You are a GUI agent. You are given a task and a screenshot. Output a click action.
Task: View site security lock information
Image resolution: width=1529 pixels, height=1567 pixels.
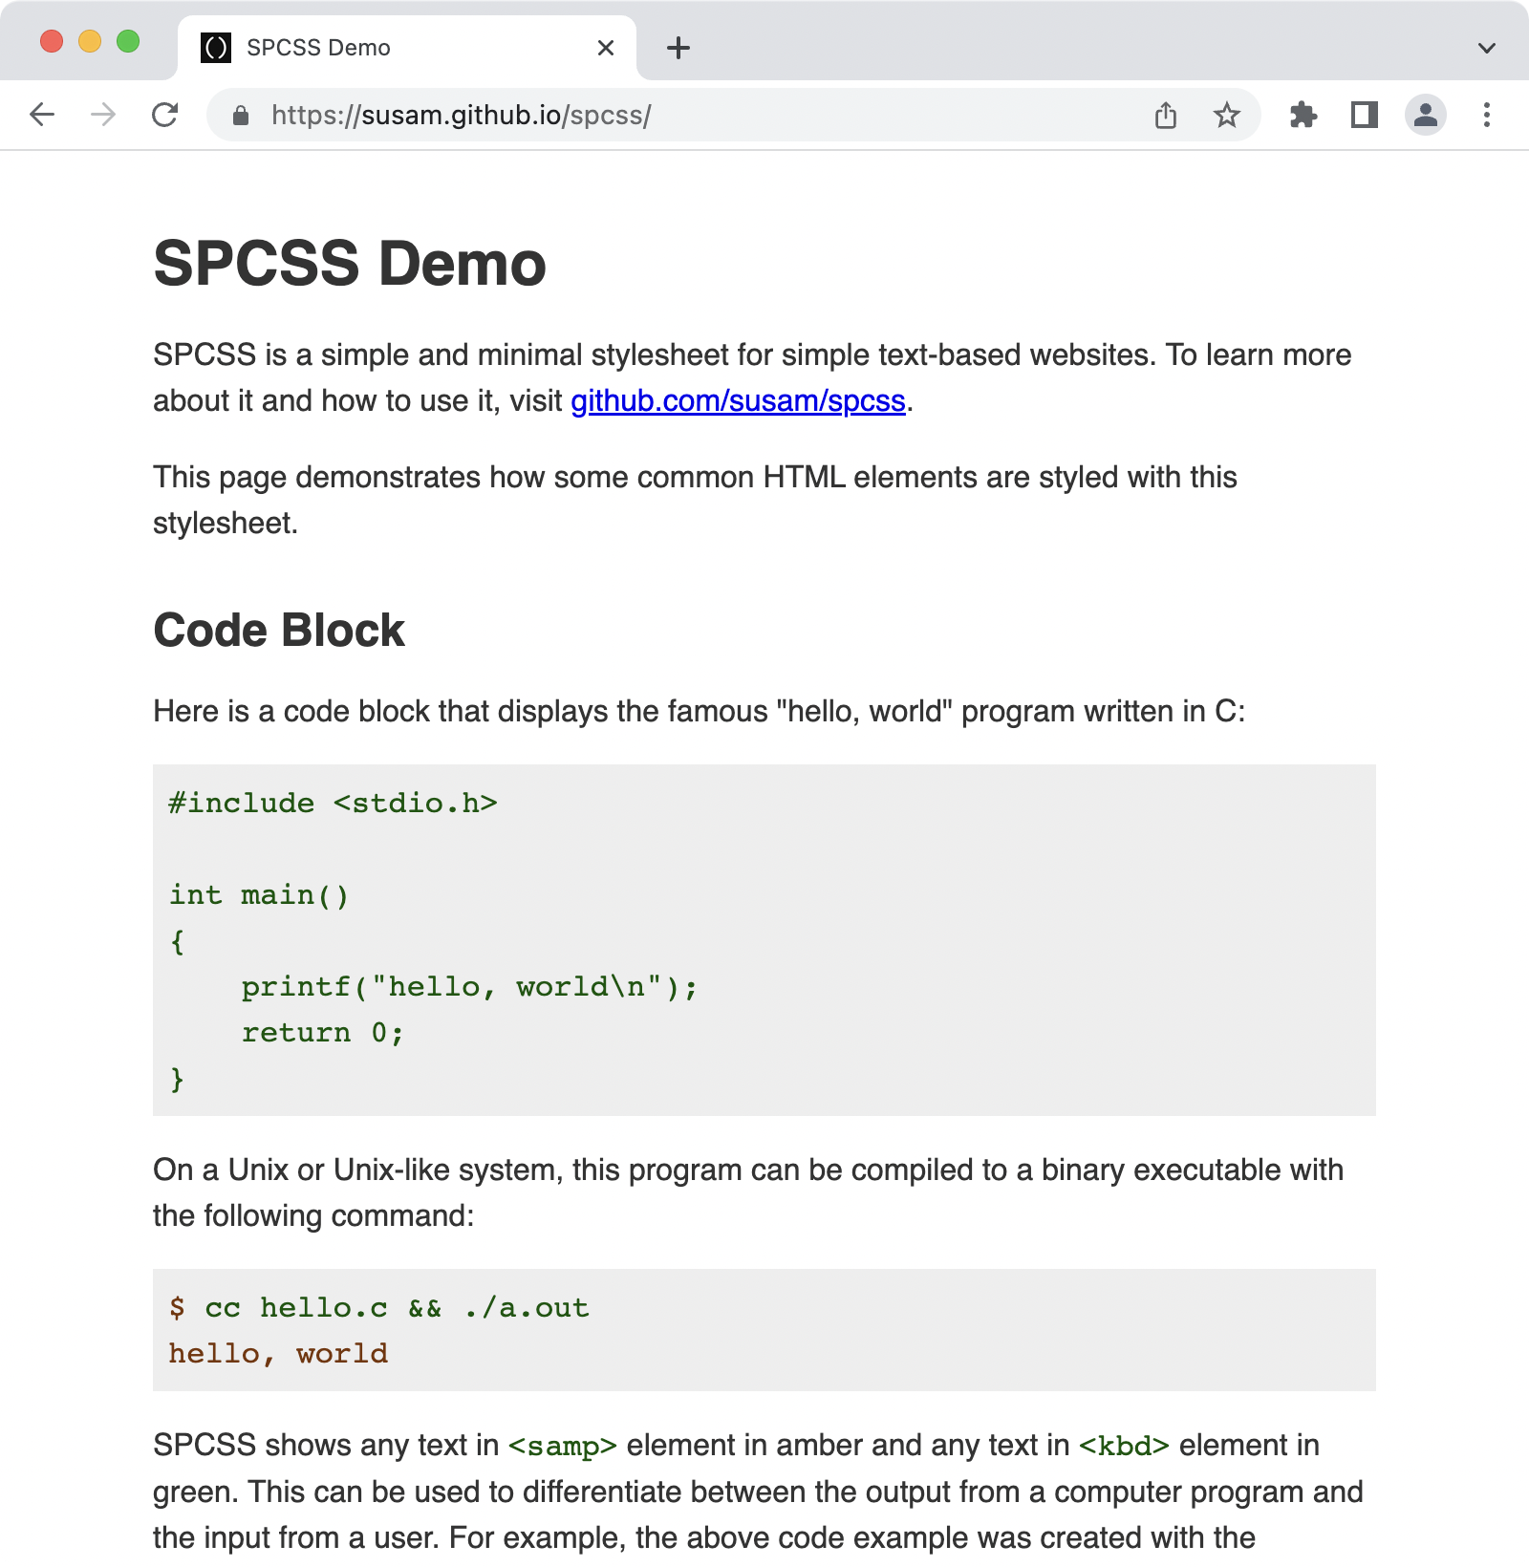click(241, 116)
